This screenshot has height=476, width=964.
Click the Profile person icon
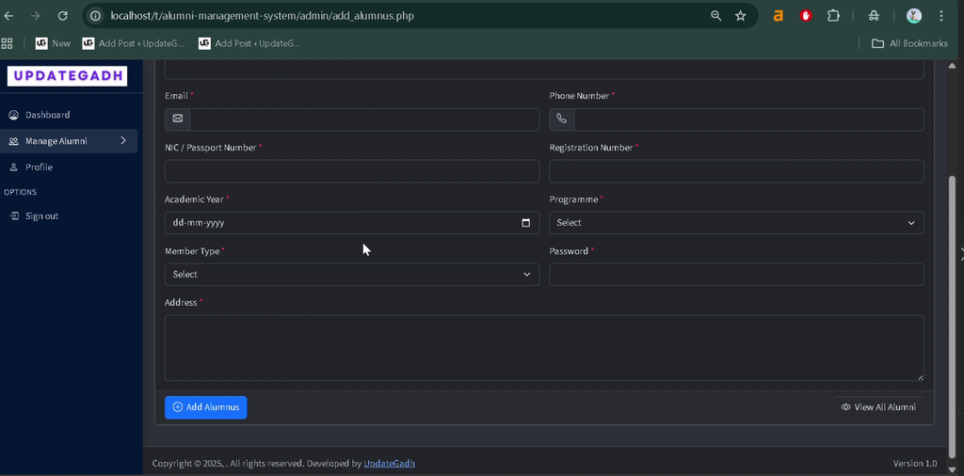pyautogui.click(x=13, y=167)
